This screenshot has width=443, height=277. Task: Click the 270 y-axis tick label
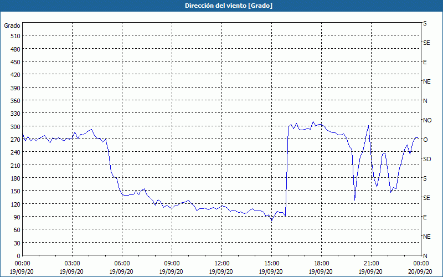click(16, 140)
